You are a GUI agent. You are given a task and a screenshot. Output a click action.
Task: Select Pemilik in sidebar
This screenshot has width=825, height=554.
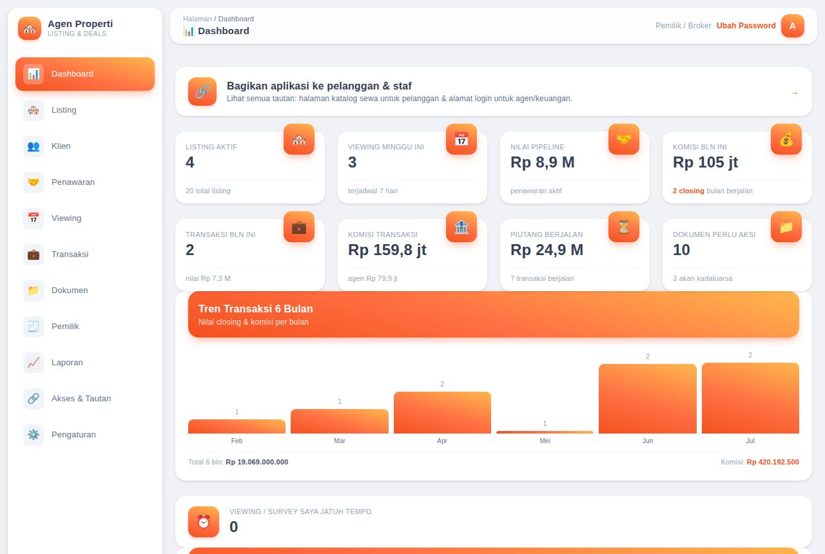pyautogui.click(x=85, y=327)
